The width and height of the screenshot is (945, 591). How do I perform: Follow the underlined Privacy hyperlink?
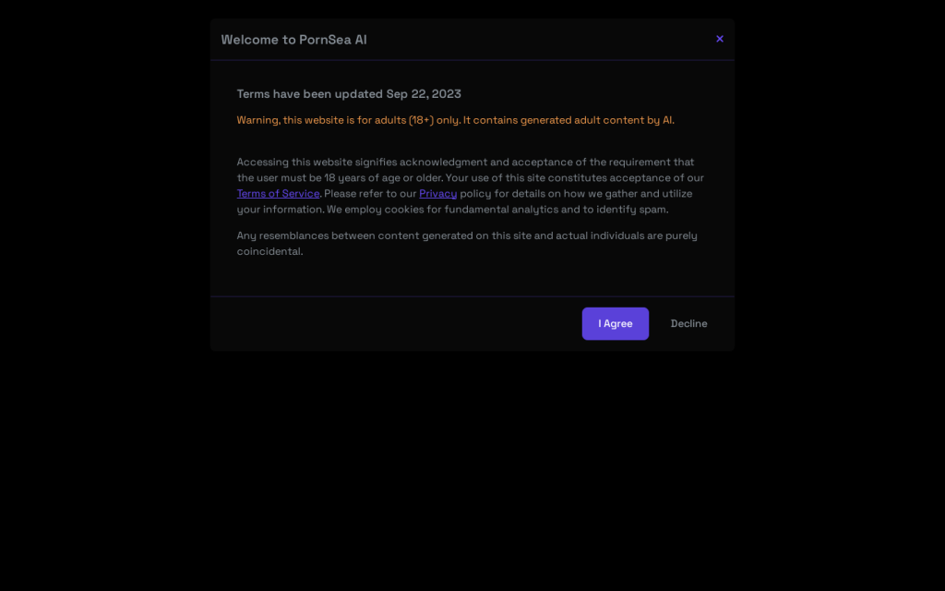[437, 194]
